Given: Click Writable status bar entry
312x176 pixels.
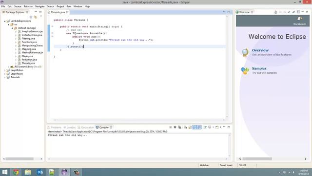Looking at the screenshot, I should click(x=204, y=165).
